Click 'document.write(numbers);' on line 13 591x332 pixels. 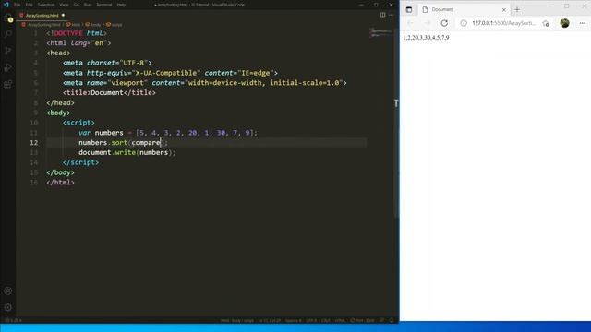tap(127, 152)
